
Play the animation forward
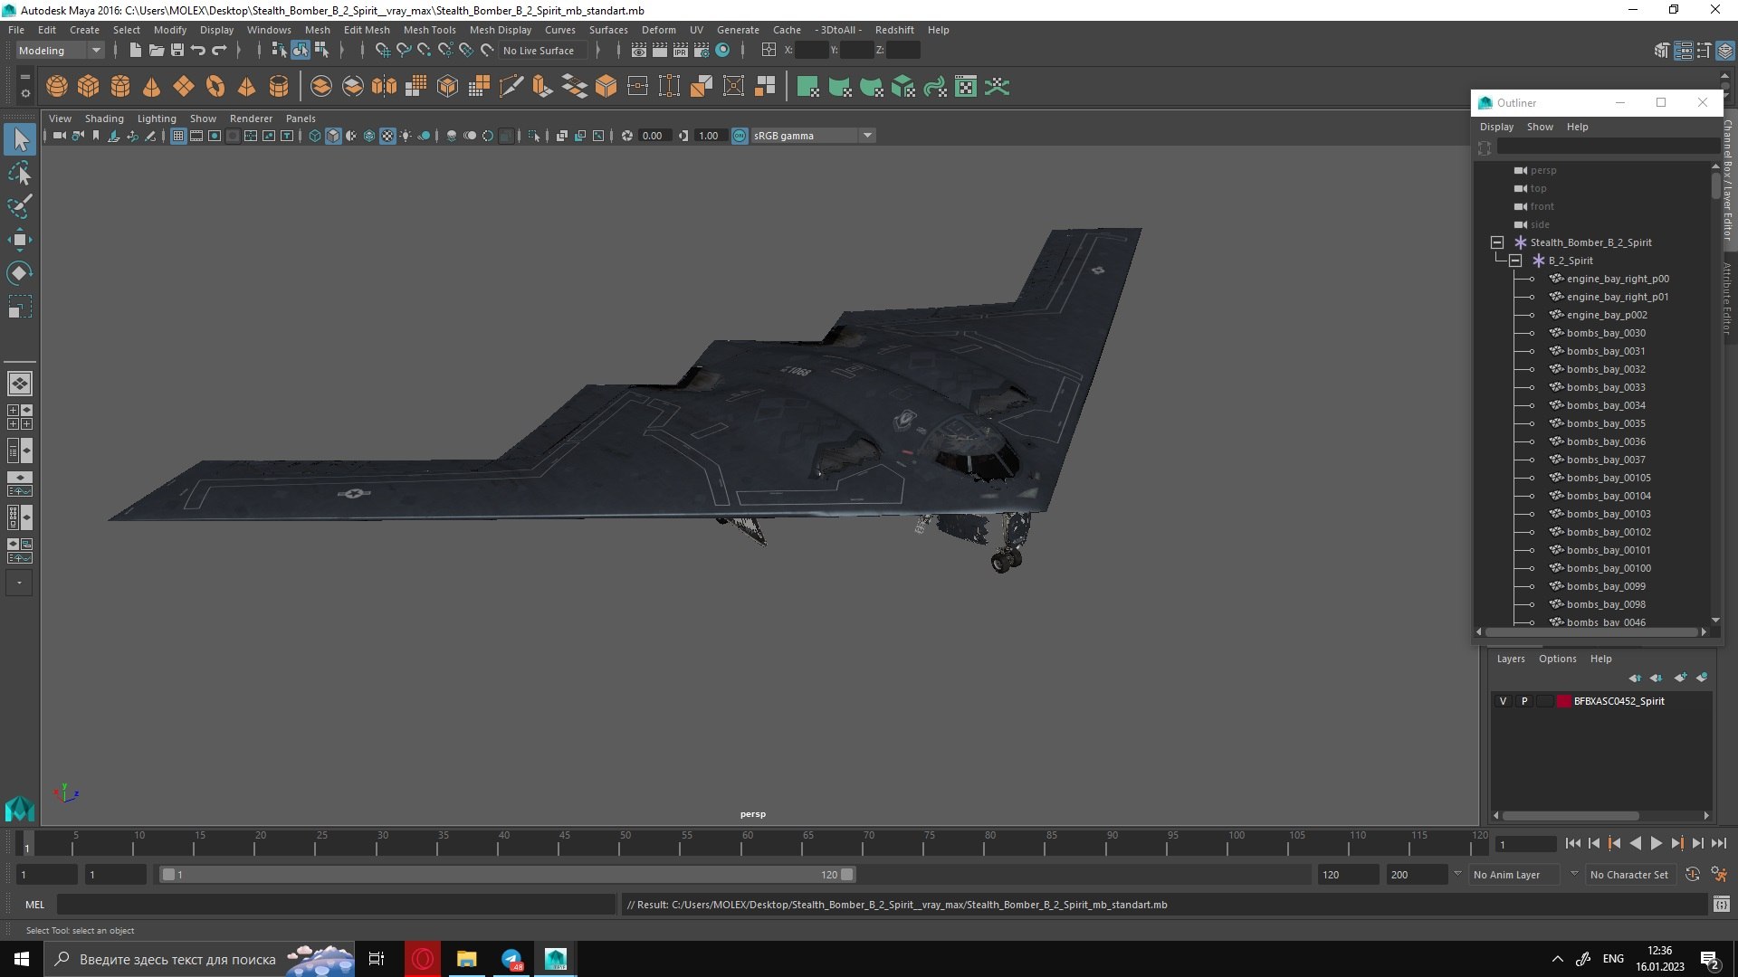point(1656,843)
